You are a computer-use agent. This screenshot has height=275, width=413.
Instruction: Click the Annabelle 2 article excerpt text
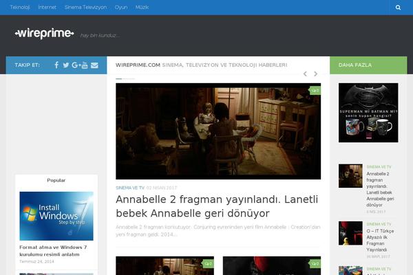click(218, 230)
